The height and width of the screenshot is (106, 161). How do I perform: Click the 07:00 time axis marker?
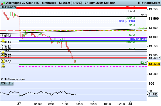52,104
